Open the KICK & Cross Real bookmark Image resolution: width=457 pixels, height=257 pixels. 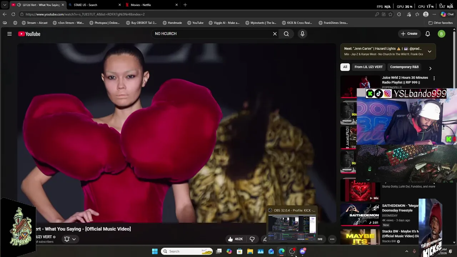pyautogui.click(x=297, y=23)
